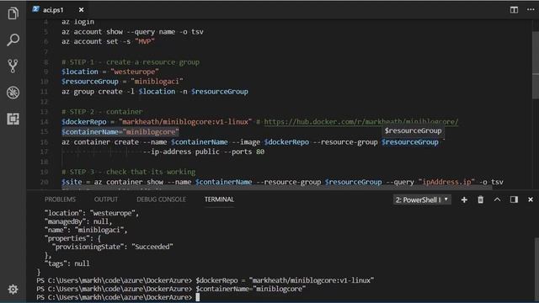Viewport: 539px width, 303px height.
Task: Click the terminal line setting $dockerRepo
Action: coord(205,280)
